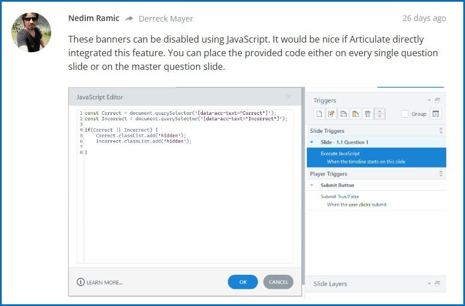Collapse the Submit Button trigger group
This screenshot has width=465, height=306.
(x=312, y=185)
